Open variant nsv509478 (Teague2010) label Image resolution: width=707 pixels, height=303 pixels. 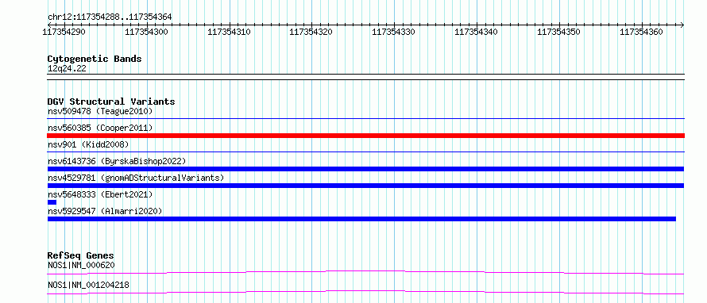[100, 111]
